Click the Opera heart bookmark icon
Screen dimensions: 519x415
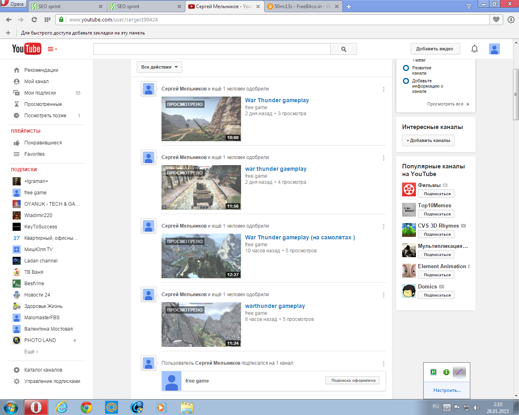click(x=496, y=19)
